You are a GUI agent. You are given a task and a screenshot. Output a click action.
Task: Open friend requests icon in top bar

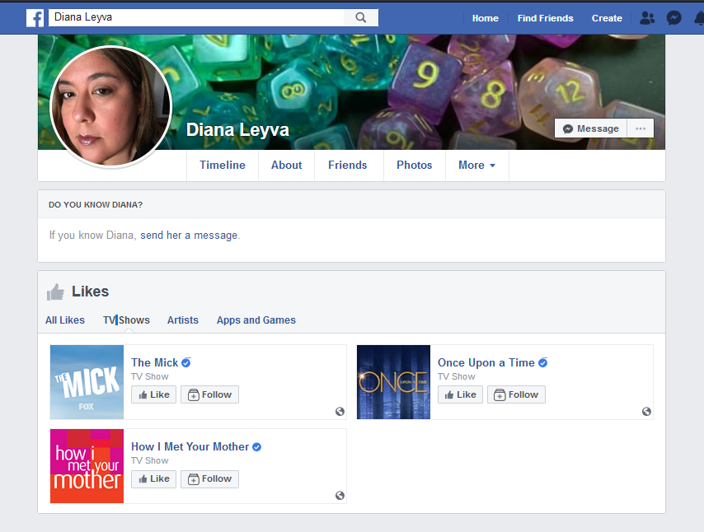tap(647, 18)
